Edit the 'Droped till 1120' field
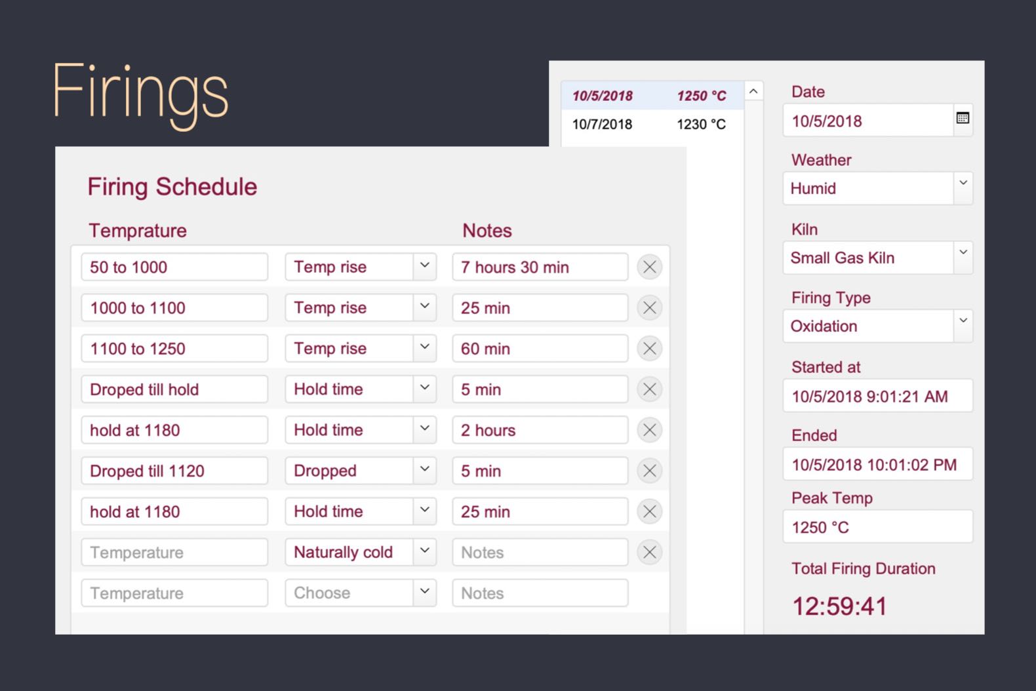1036x691 pixels. 174,470
